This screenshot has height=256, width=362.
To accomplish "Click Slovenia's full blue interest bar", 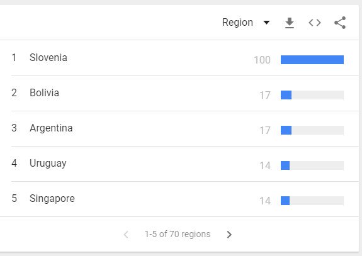I will point(312,60).
